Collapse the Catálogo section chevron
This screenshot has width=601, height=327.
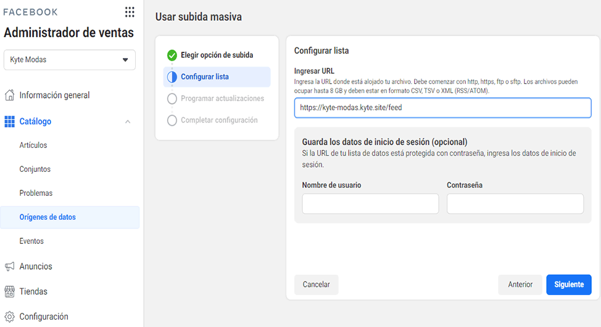coord(128,121)
